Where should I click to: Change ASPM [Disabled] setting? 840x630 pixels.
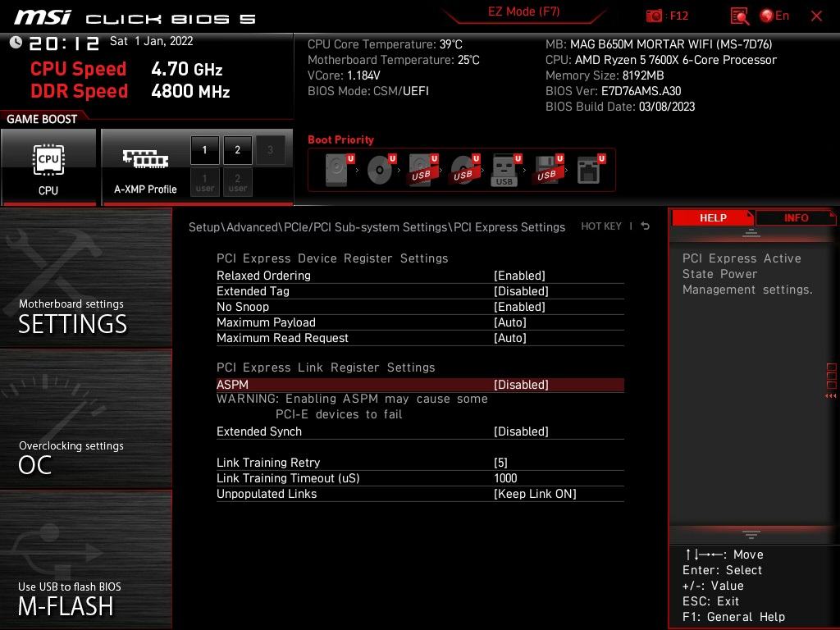click(x=521, y=385)
